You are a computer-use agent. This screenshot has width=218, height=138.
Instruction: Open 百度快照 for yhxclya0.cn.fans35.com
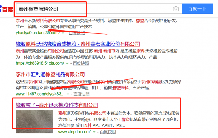pos(77,33)
